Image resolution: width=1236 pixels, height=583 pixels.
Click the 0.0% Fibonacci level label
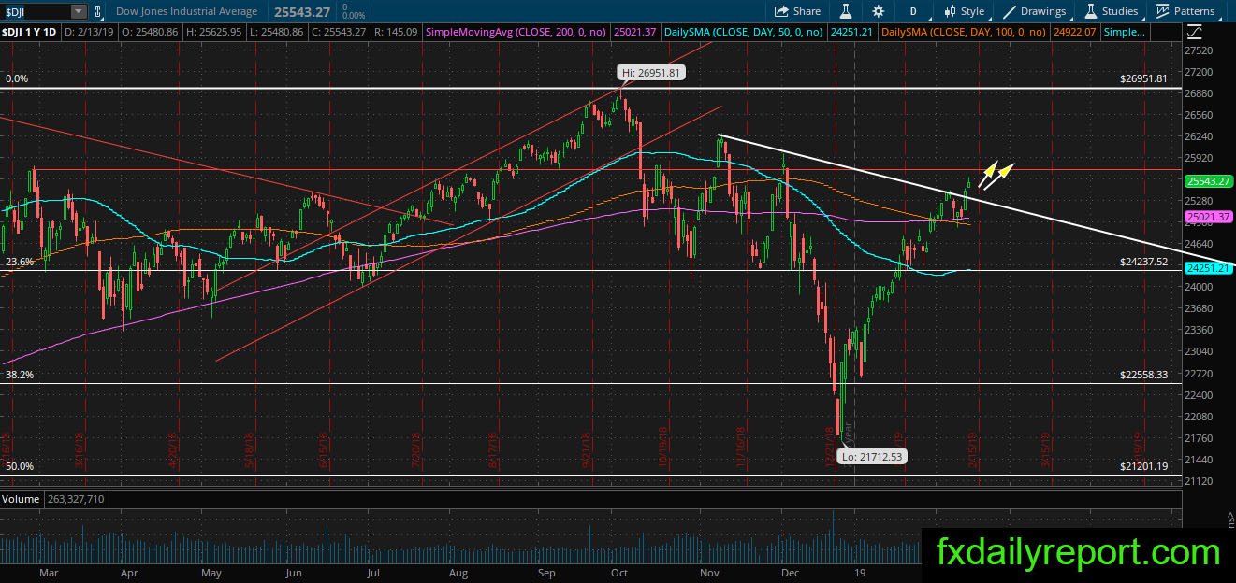[x=18, y=79]
